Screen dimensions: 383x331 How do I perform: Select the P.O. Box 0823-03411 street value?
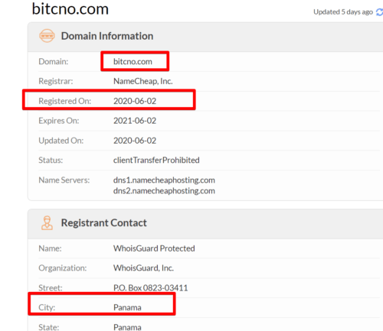151,288
